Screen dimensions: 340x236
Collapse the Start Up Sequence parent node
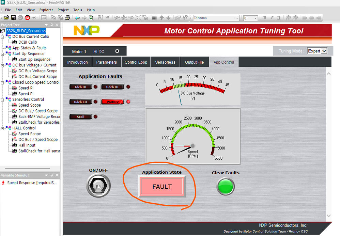pos(2,54)
